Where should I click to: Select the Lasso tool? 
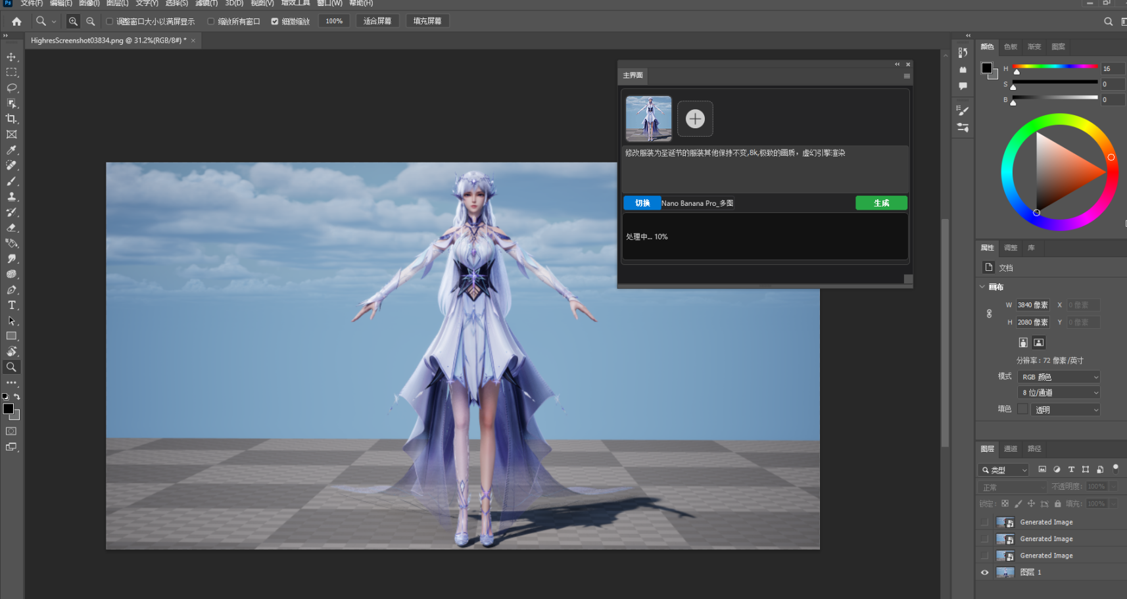11,87
